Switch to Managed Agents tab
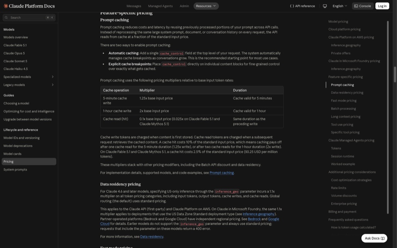 [x=160, y=6]
